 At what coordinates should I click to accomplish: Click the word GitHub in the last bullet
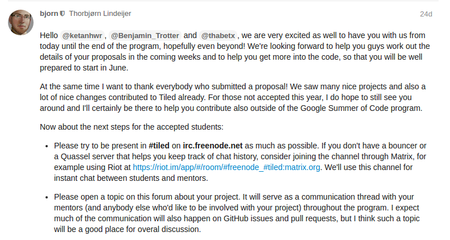pos(236,218)
